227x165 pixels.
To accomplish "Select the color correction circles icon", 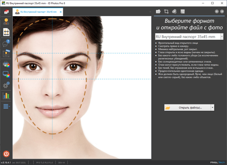I will point(174,11).
